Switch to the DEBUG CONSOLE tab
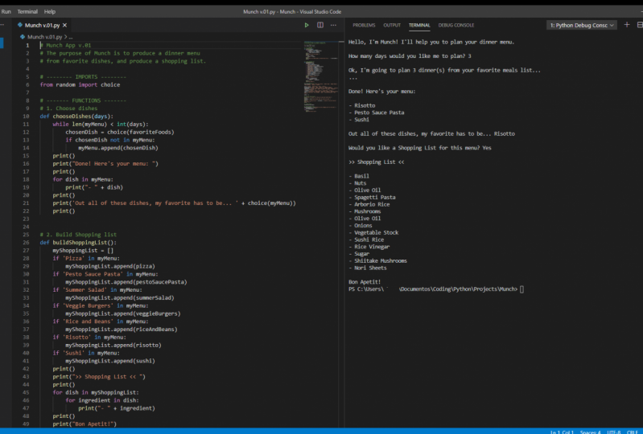643x434 pixels. pyautogui.click(x=456, y=25)
